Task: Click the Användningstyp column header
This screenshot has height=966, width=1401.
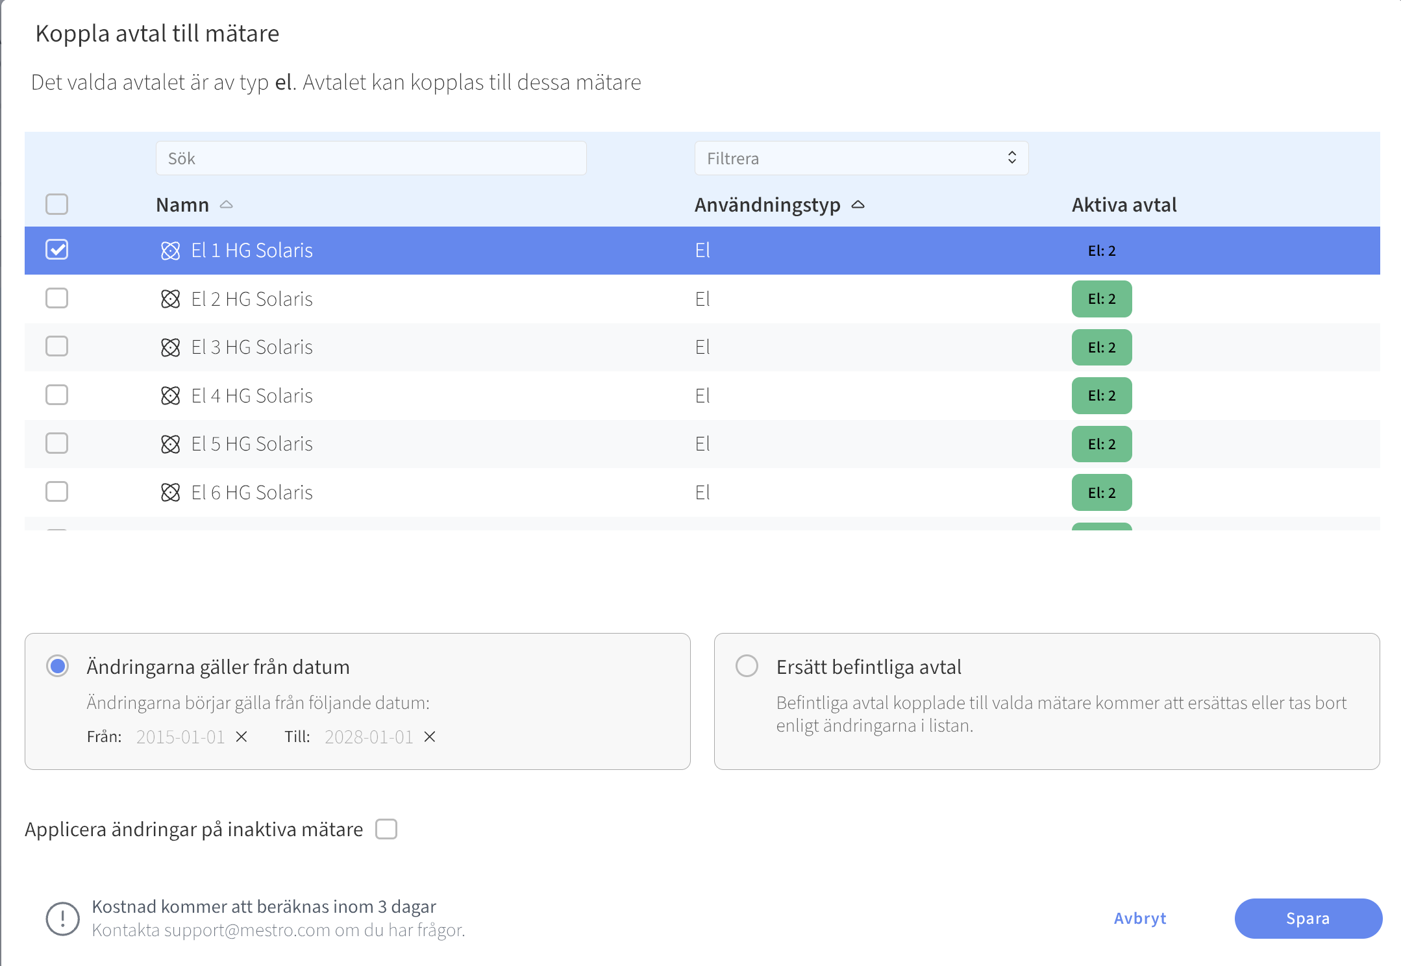Action: click(767, 204)
